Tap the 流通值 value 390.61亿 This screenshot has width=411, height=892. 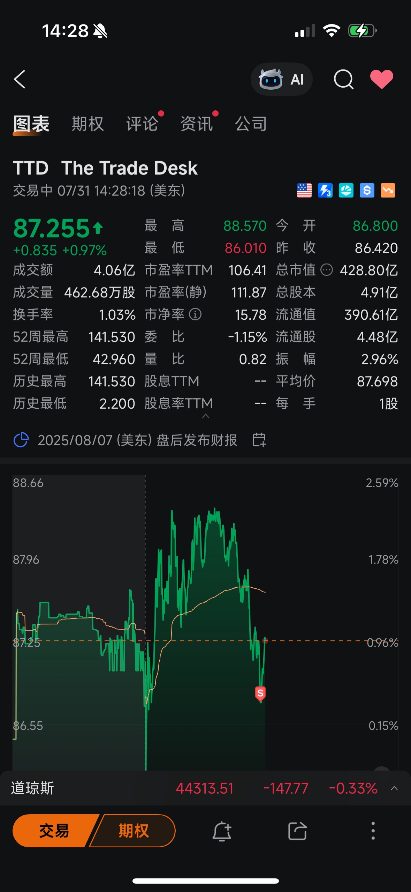pyautogui.click(x=371, y=315)
